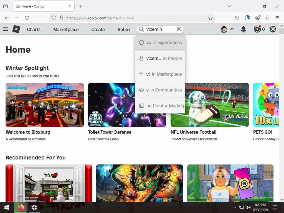Search vicemin in Creator Marketplace
The image size is (284, 213).
(160, 106)
